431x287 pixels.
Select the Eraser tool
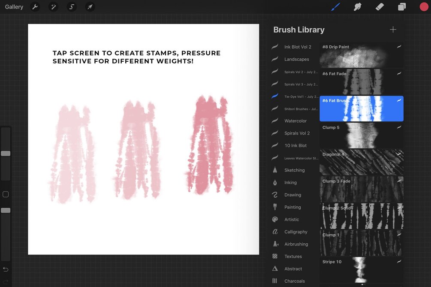pyautogui.click(x=380, y=7)
